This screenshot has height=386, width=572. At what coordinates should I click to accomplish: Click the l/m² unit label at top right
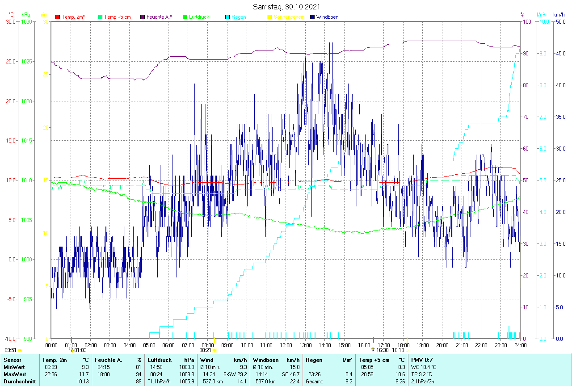541,15
